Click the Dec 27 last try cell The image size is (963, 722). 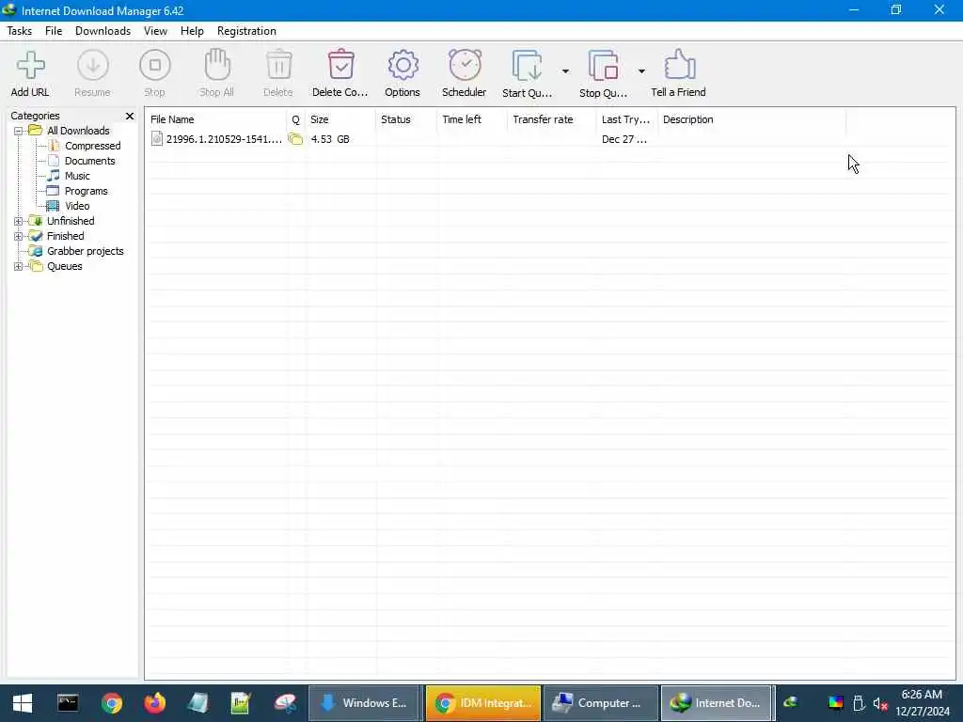click(624, 139)
